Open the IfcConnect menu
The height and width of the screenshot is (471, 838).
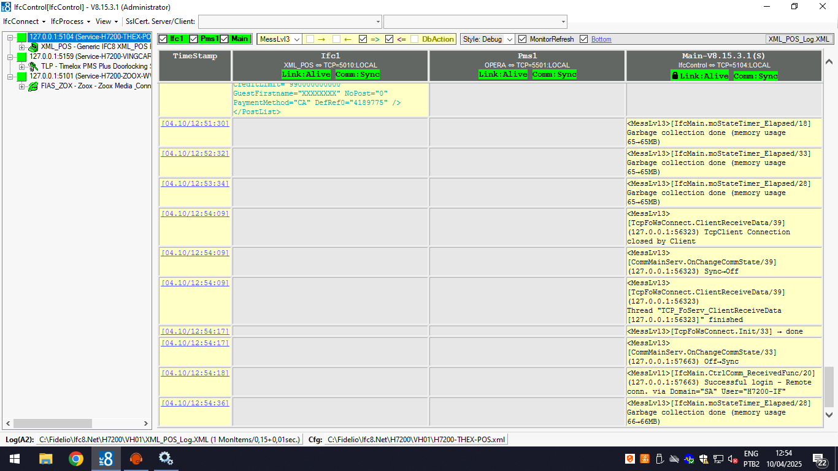pyautogui.click(x=25, y=21)
